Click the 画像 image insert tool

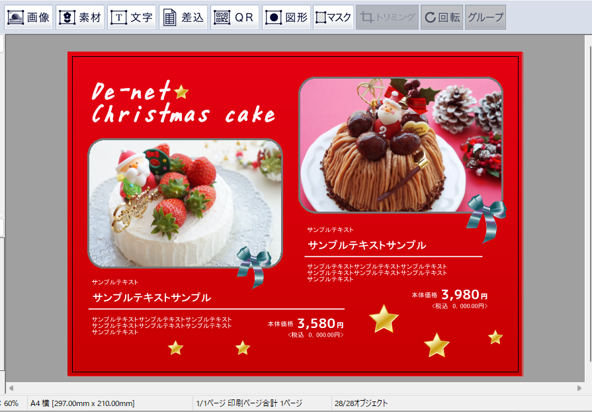point(28,18)
